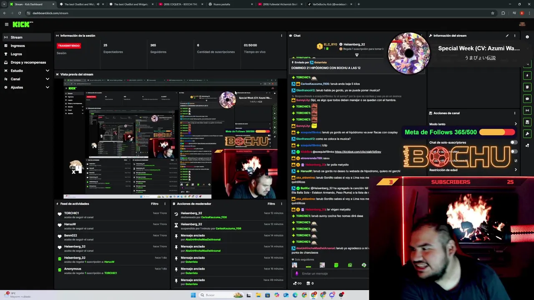534x300 pixels.
Task: Switch to VarDeBochu Kick browser tab
Action: pyautogui.click(x=330, y=4)
